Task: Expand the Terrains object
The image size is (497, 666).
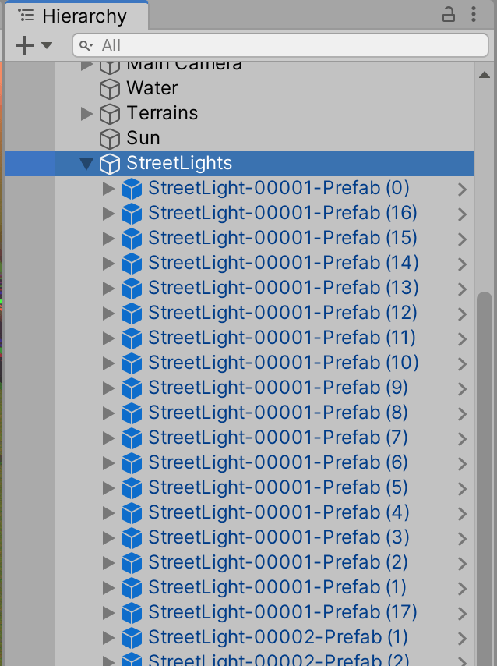Action: [86, 114]
